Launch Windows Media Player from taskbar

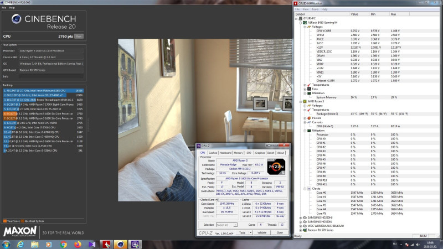[49, 245]
